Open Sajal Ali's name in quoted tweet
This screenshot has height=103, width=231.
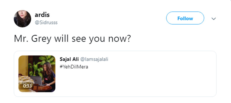(69, 59)
